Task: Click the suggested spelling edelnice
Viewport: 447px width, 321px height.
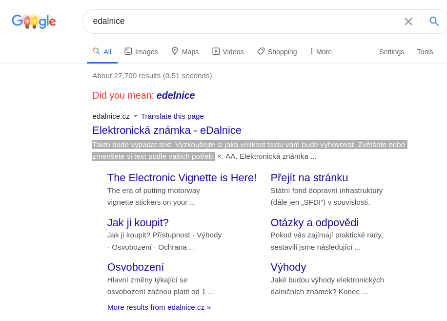Action: [176, 95]
